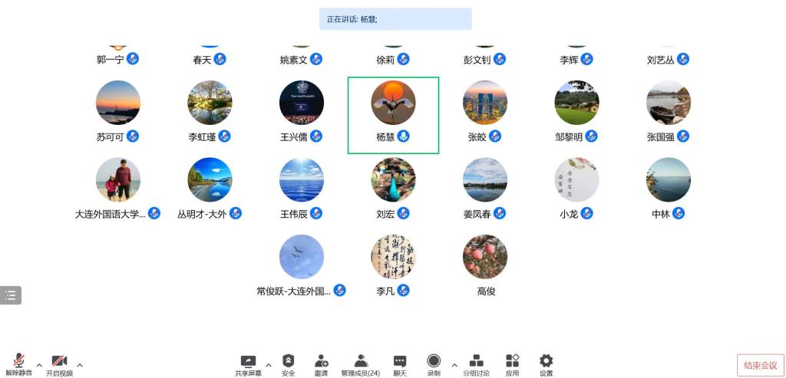
Task: Open the settings gear (设置)
Action: click(x=546, y=360)
